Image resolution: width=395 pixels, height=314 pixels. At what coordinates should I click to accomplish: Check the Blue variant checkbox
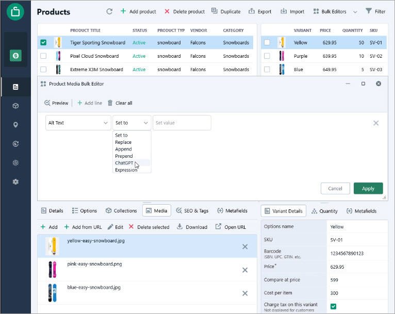[267, 69]
